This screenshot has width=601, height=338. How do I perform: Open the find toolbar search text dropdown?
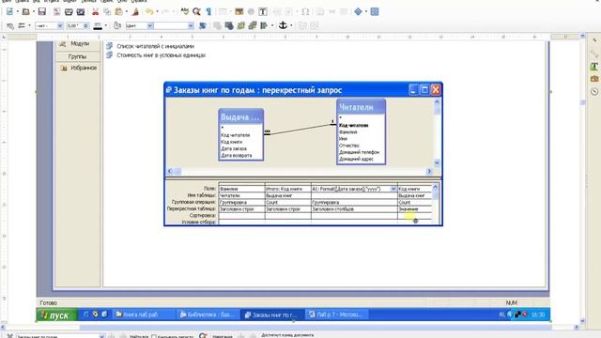point(102,336)
